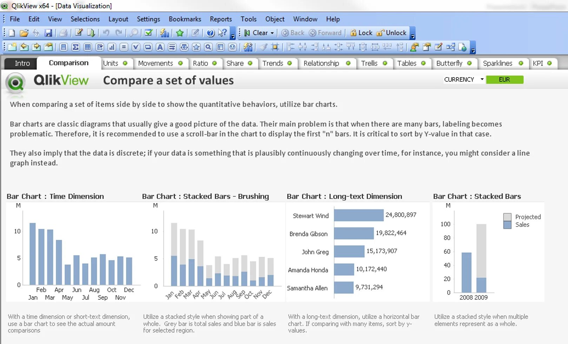This screenshot has height=344, width=568.
Task: Open the Layout menu
Action: pyautogui.click(x=118, y=19)
